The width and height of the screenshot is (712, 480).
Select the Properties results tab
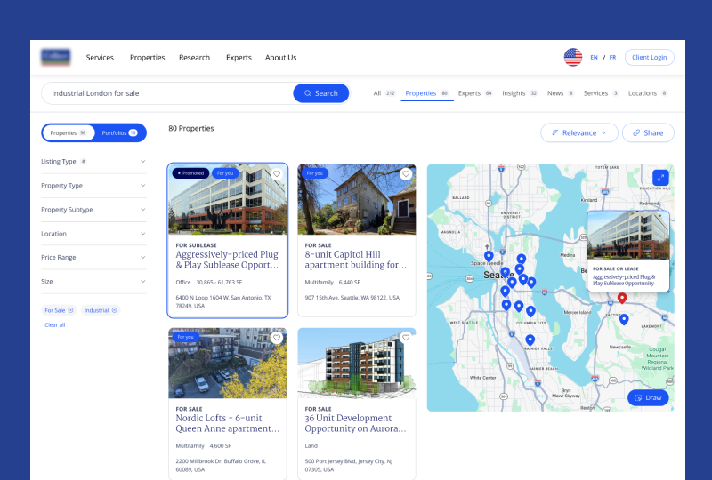(x=427, y=93)
